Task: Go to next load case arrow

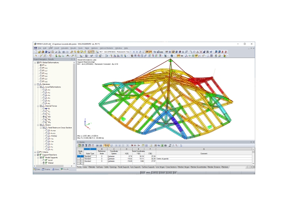Action: pos(137,52)
